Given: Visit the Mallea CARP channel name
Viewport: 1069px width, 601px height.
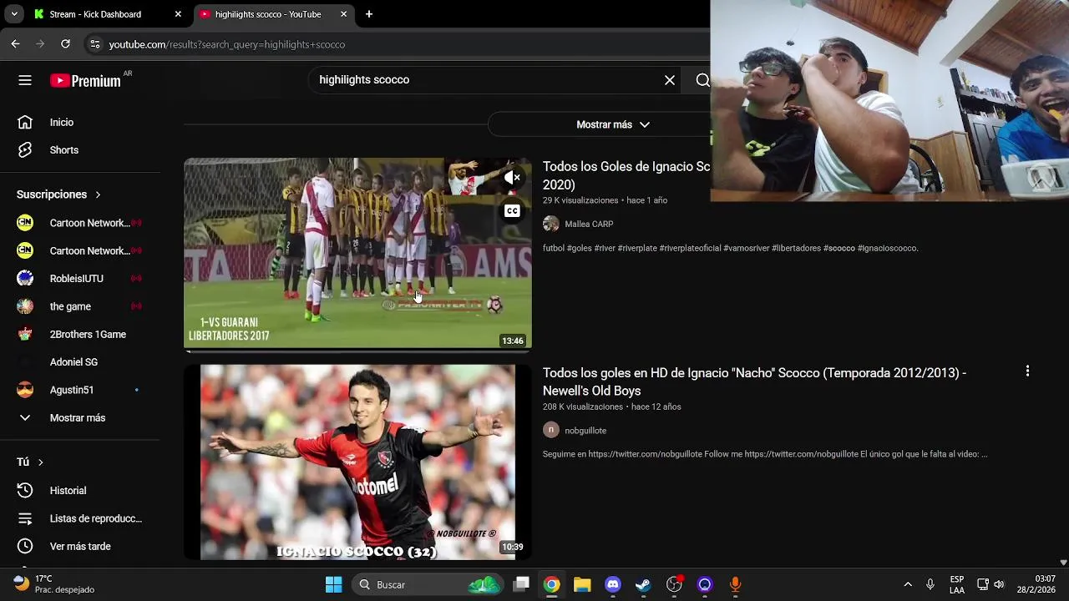Looking at the screenshot, I should 589,224.
